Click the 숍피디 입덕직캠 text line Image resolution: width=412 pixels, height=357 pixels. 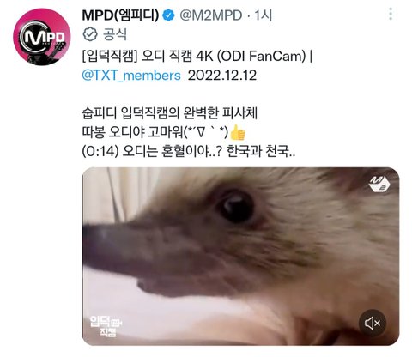pyautogui.click(x=170, y=113)
